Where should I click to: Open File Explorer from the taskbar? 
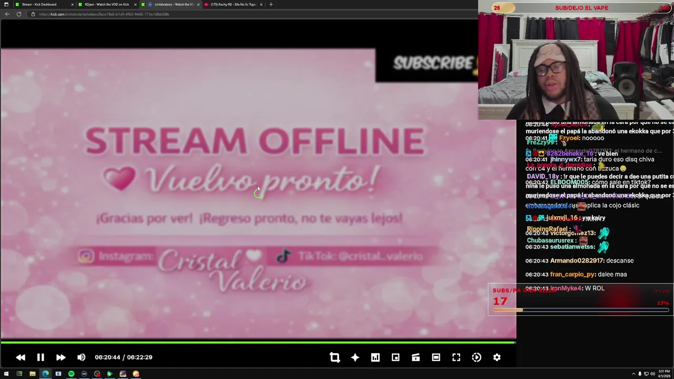coord(32,374)
